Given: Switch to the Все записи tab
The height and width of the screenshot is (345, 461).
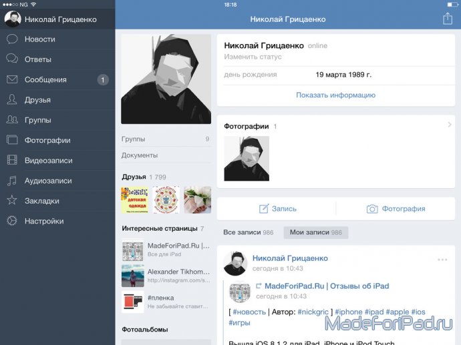Looking at the screenshot, I should pyautogui.click(x=249, y=232).
